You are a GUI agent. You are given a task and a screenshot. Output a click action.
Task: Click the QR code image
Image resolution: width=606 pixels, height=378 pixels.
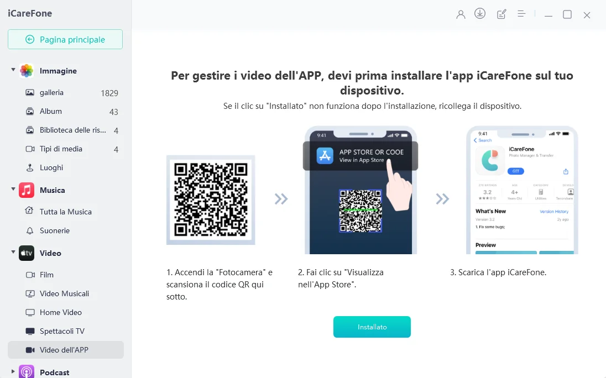pyautogui.click(x=210, y=201)
